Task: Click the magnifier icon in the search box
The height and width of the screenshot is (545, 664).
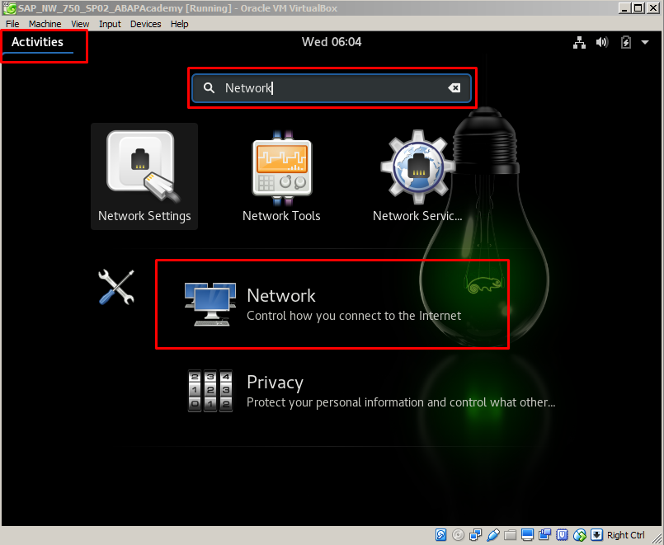Action: click(209, 87)
